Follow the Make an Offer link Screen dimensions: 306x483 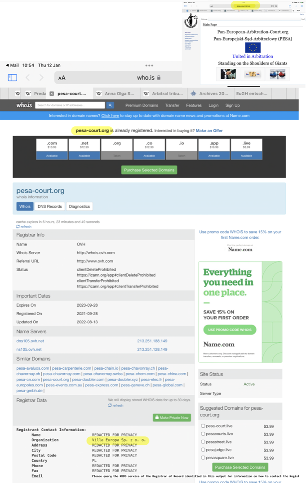point(209,130)
